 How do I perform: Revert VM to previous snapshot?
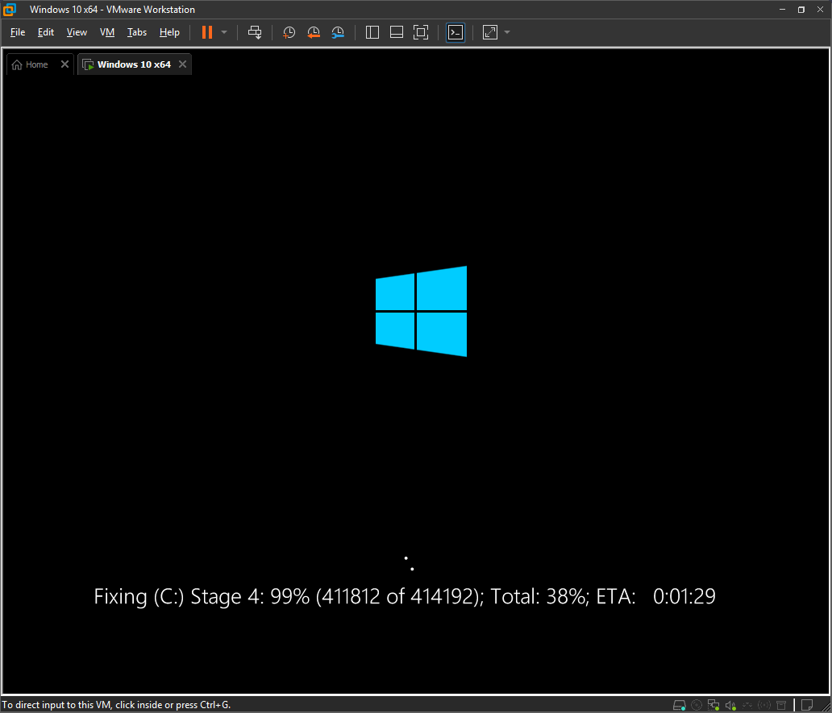pyautogui.click(x=314, y=32)
